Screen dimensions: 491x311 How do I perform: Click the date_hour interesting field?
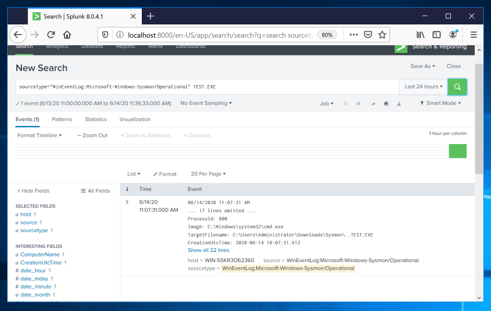coord(33,271)
